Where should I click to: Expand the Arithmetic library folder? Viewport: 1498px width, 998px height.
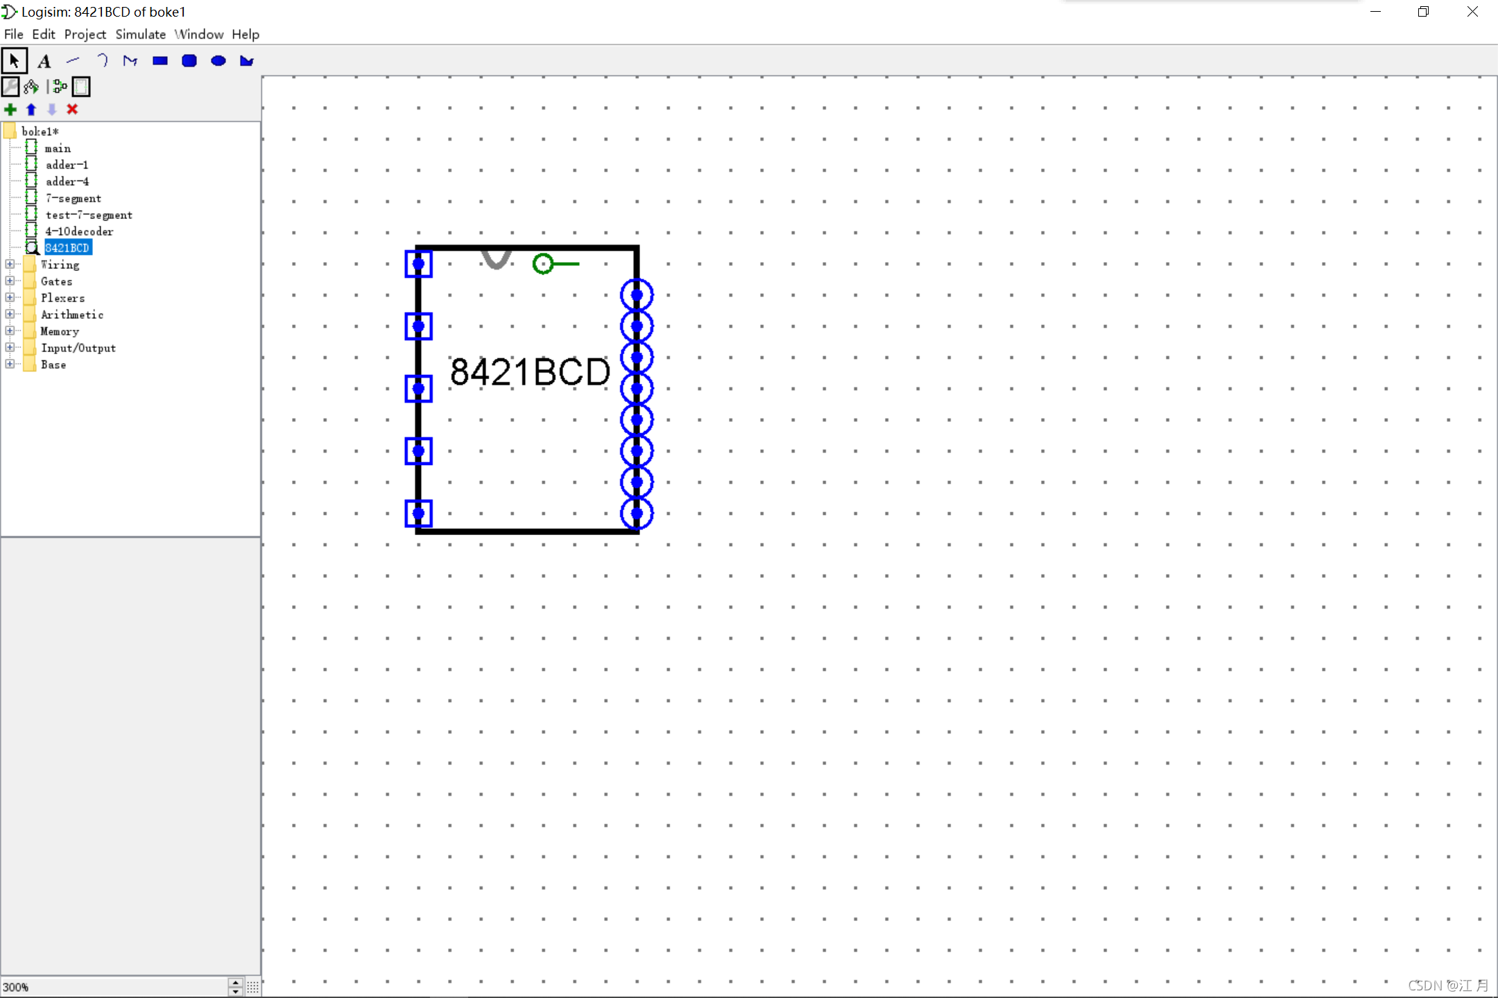click(10, 314)
